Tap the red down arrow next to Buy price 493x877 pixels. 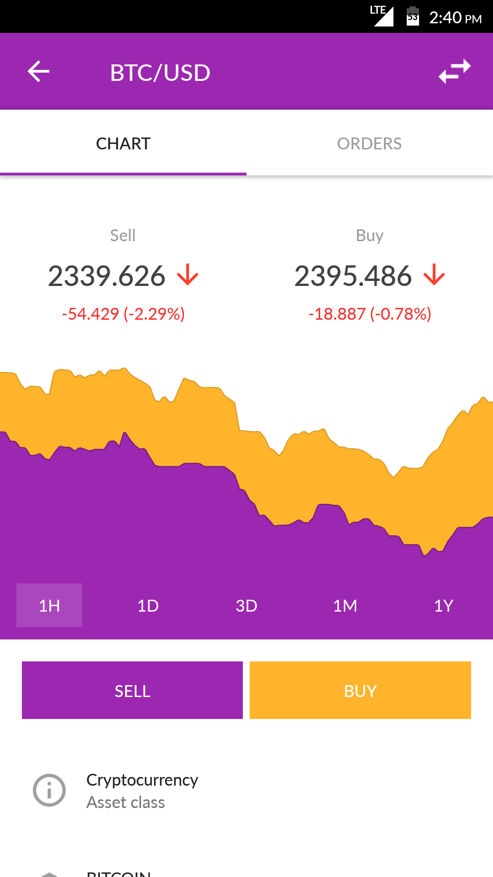coord(434,275)
